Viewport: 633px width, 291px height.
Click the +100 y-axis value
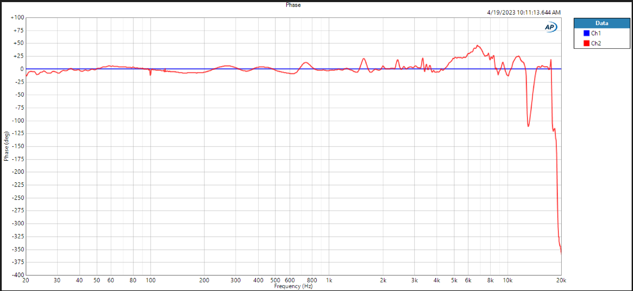(x=17, y=17)
